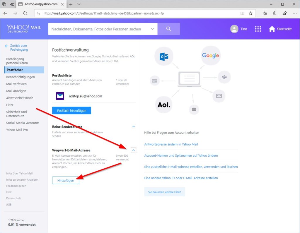Show the tab preview chevron
The image size is (300, 233).
[79, 4]
